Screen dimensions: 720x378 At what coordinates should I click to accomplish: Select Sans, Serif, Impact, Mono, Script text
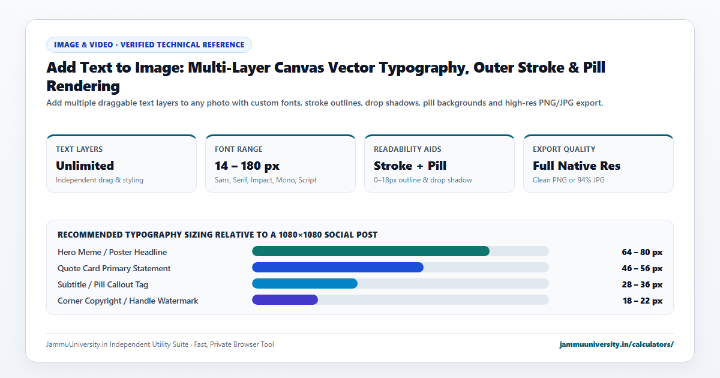(x=266, y=180)
